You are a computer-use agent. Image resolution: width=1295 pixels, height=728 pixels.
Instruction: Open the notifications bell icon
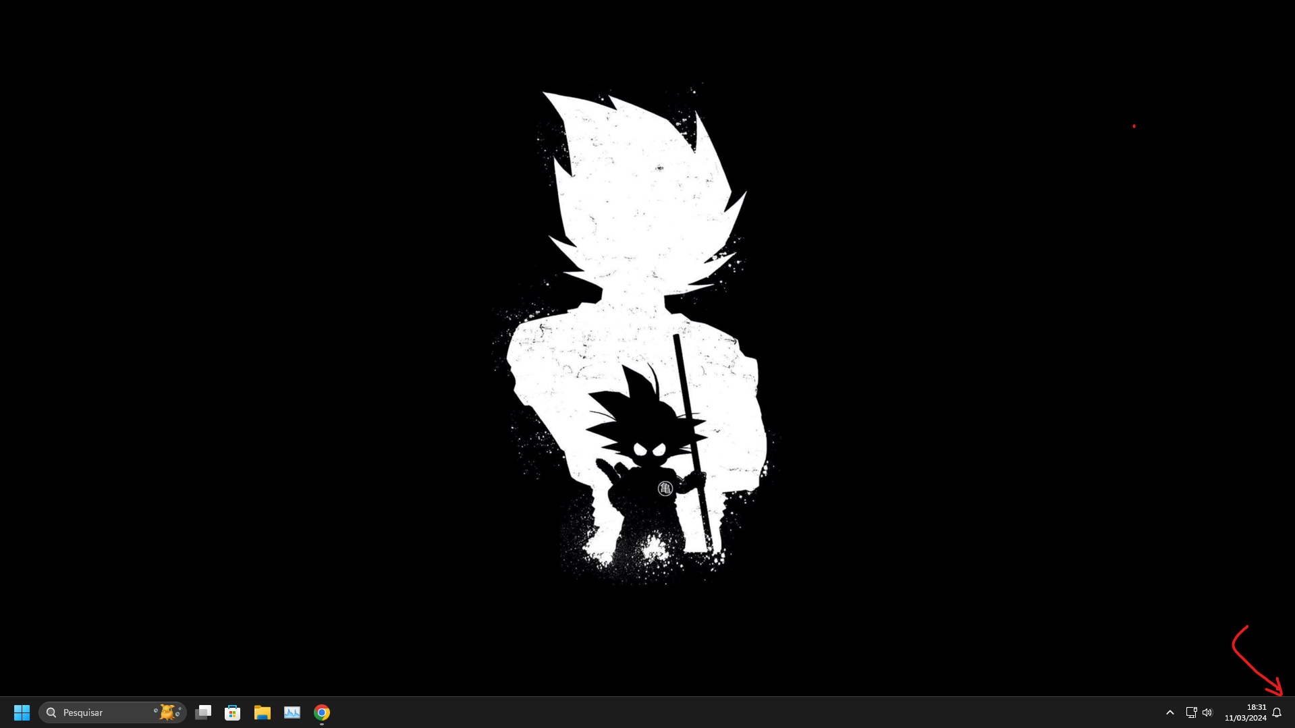[x=1277, y=712]
